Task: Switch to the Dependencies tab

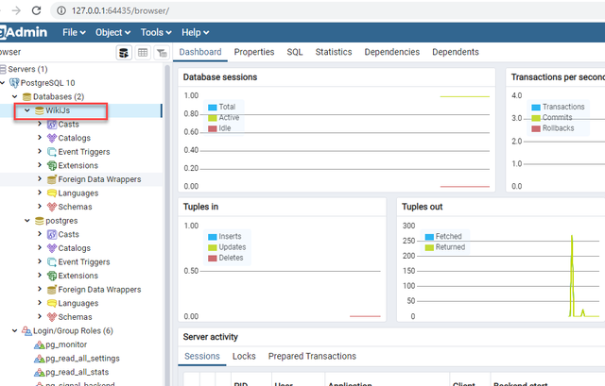Action: tap(392, 52)
